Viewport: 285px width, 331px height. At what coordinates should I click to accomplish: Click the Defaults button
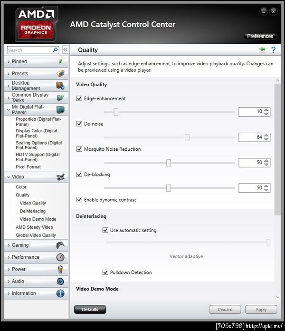[90, 310]
